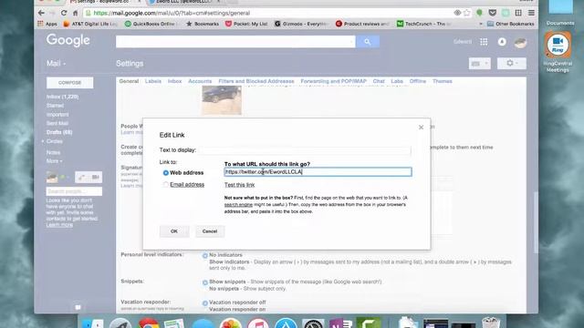Open Finder in the dock
584x328 pixels.
pos(92,323)
